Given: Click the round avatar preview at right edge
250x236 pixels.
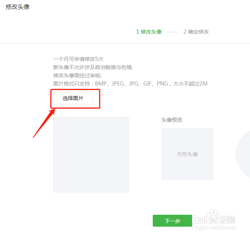Looking at the screenshot, I should tap(243, 154).
